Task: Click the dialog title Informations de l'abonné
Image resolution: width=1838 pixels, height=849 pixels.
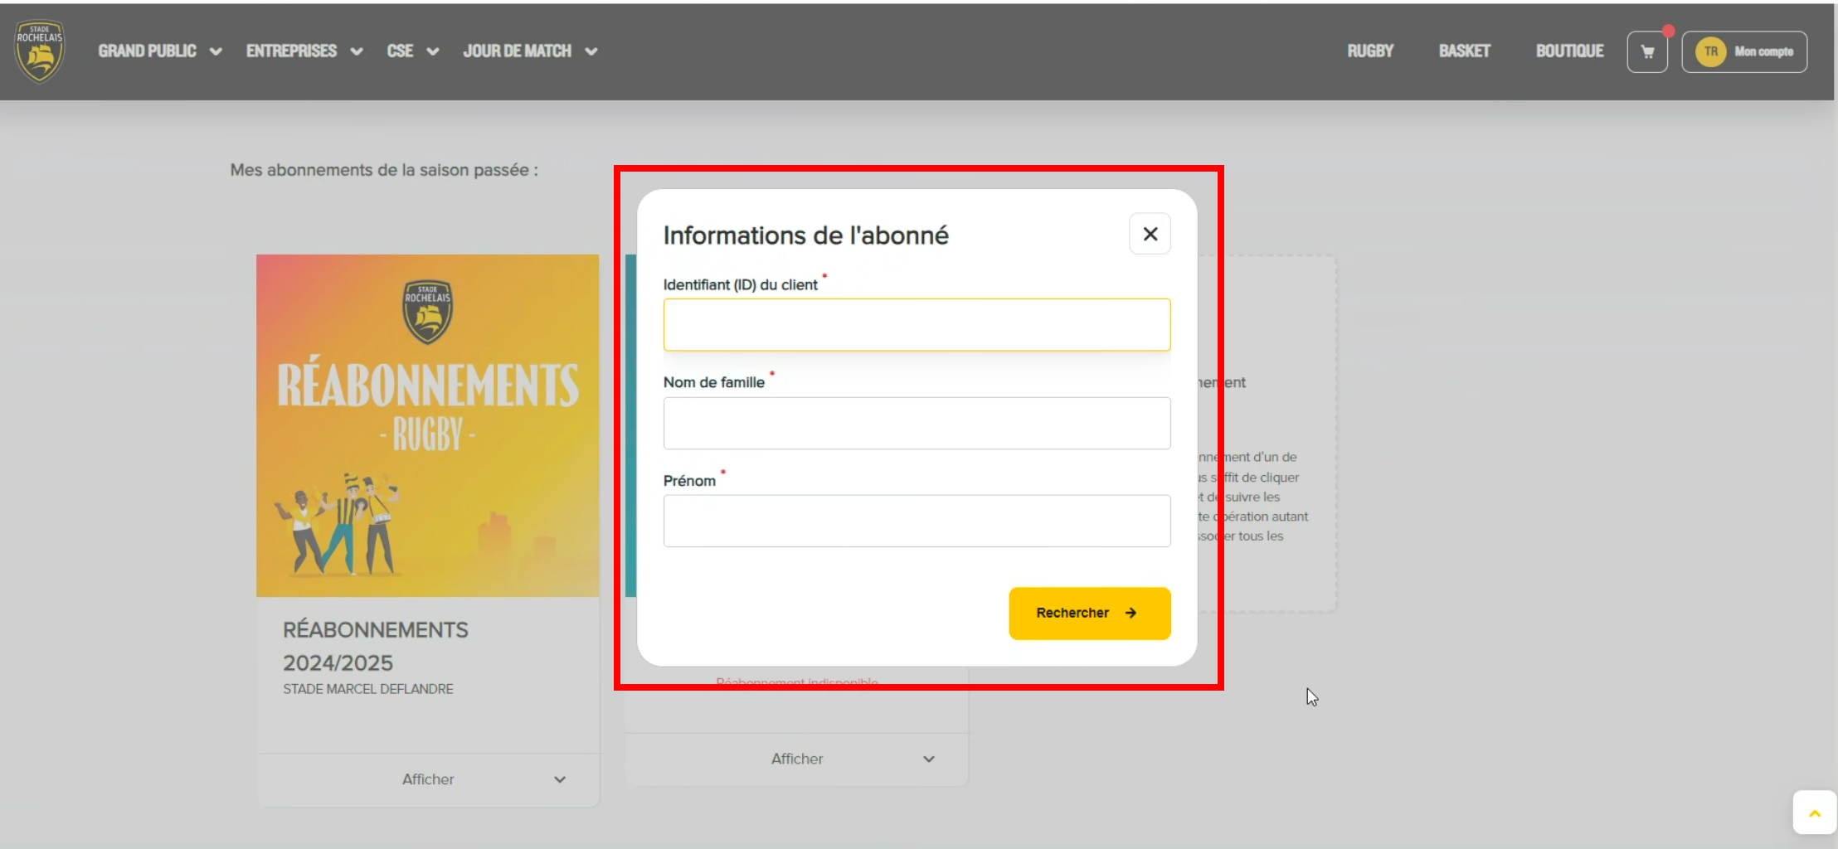Action: tap(805, 235)
